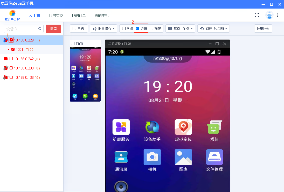284x192 pixels.
Task: Open the 虚拟定位 app icon
Action: point(183,127)
